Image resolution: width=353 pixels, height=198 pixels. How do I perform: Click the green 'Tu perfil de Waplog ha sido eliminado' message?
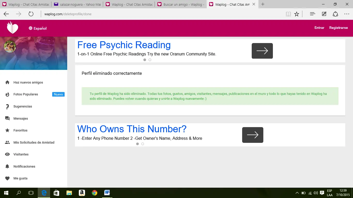[210, 96]
